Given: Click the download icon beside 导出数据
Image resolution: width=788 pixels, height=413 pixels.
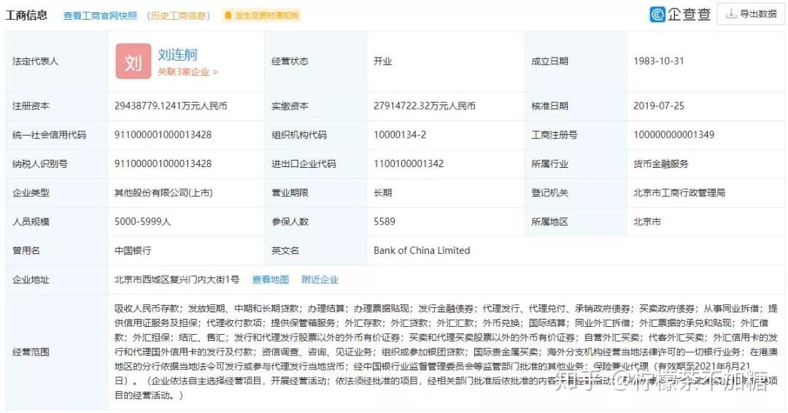Looking at the screenshot, I should [731, 14].
